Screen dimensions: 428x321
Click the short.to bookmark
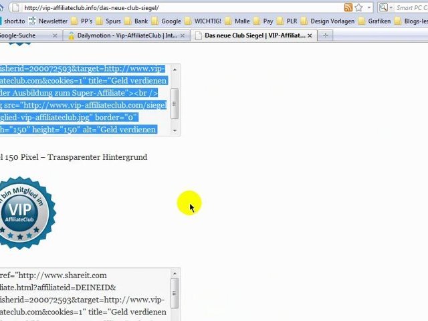12,21
